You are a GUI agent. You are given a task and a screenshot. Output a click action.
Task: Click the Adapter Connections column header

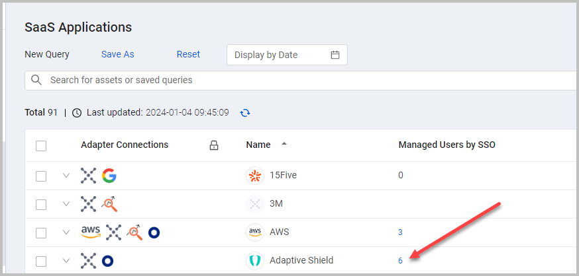coord(125,145)
